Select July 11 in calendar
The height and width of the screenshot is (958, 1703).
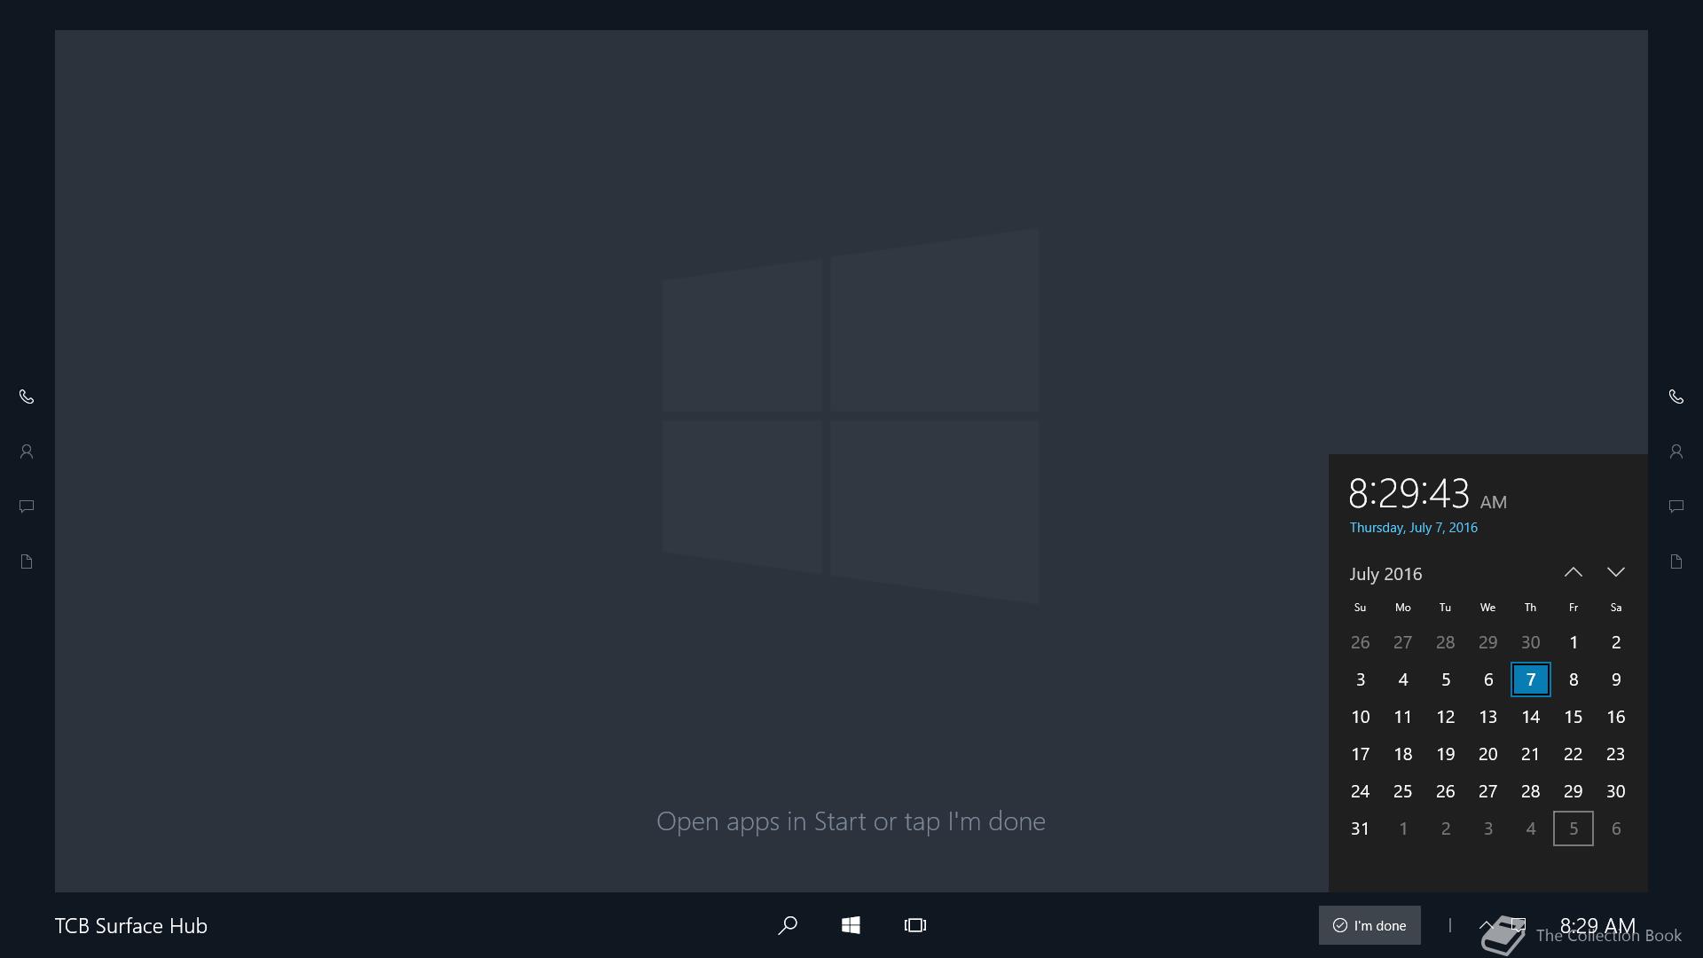coord(1403,717)
